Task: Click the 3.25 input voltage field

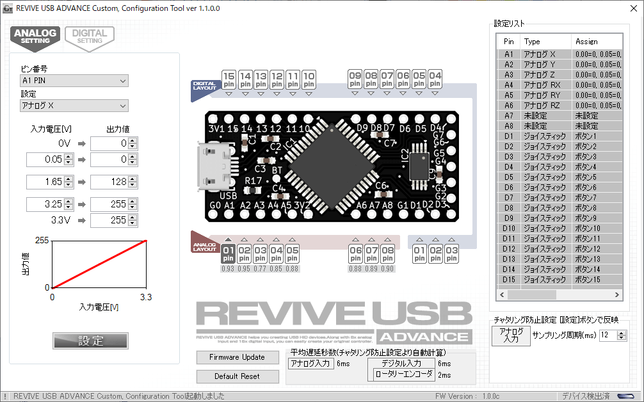Action: tap(50, 204)
